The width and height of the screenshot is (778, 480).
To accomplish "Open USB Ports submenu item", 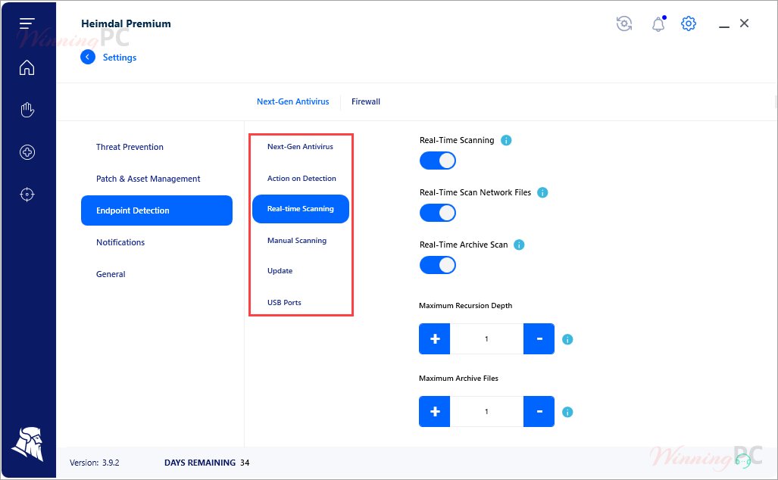I will [x=284, y=303].
